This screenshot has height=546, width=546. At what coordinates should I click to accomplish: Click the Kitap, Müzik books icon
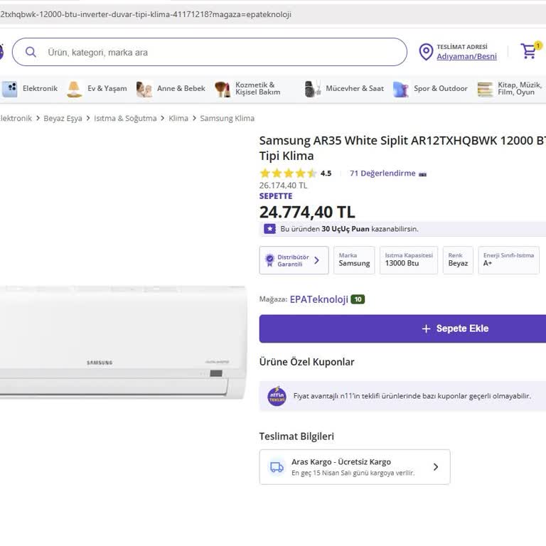485,89
